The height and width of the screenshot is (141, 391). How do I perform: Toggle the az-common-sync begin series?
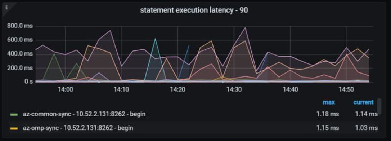tap(84, 114)
